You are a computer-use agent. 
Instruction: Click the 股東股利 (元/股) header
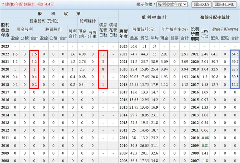click(x=44, y=21)
